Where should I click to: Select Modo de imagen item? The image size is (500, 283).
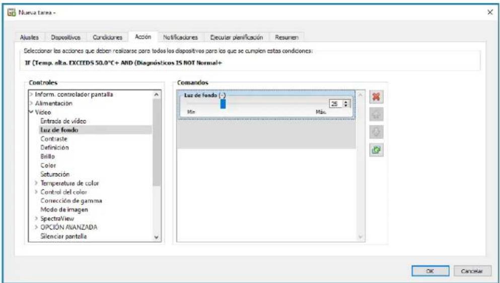64,210
